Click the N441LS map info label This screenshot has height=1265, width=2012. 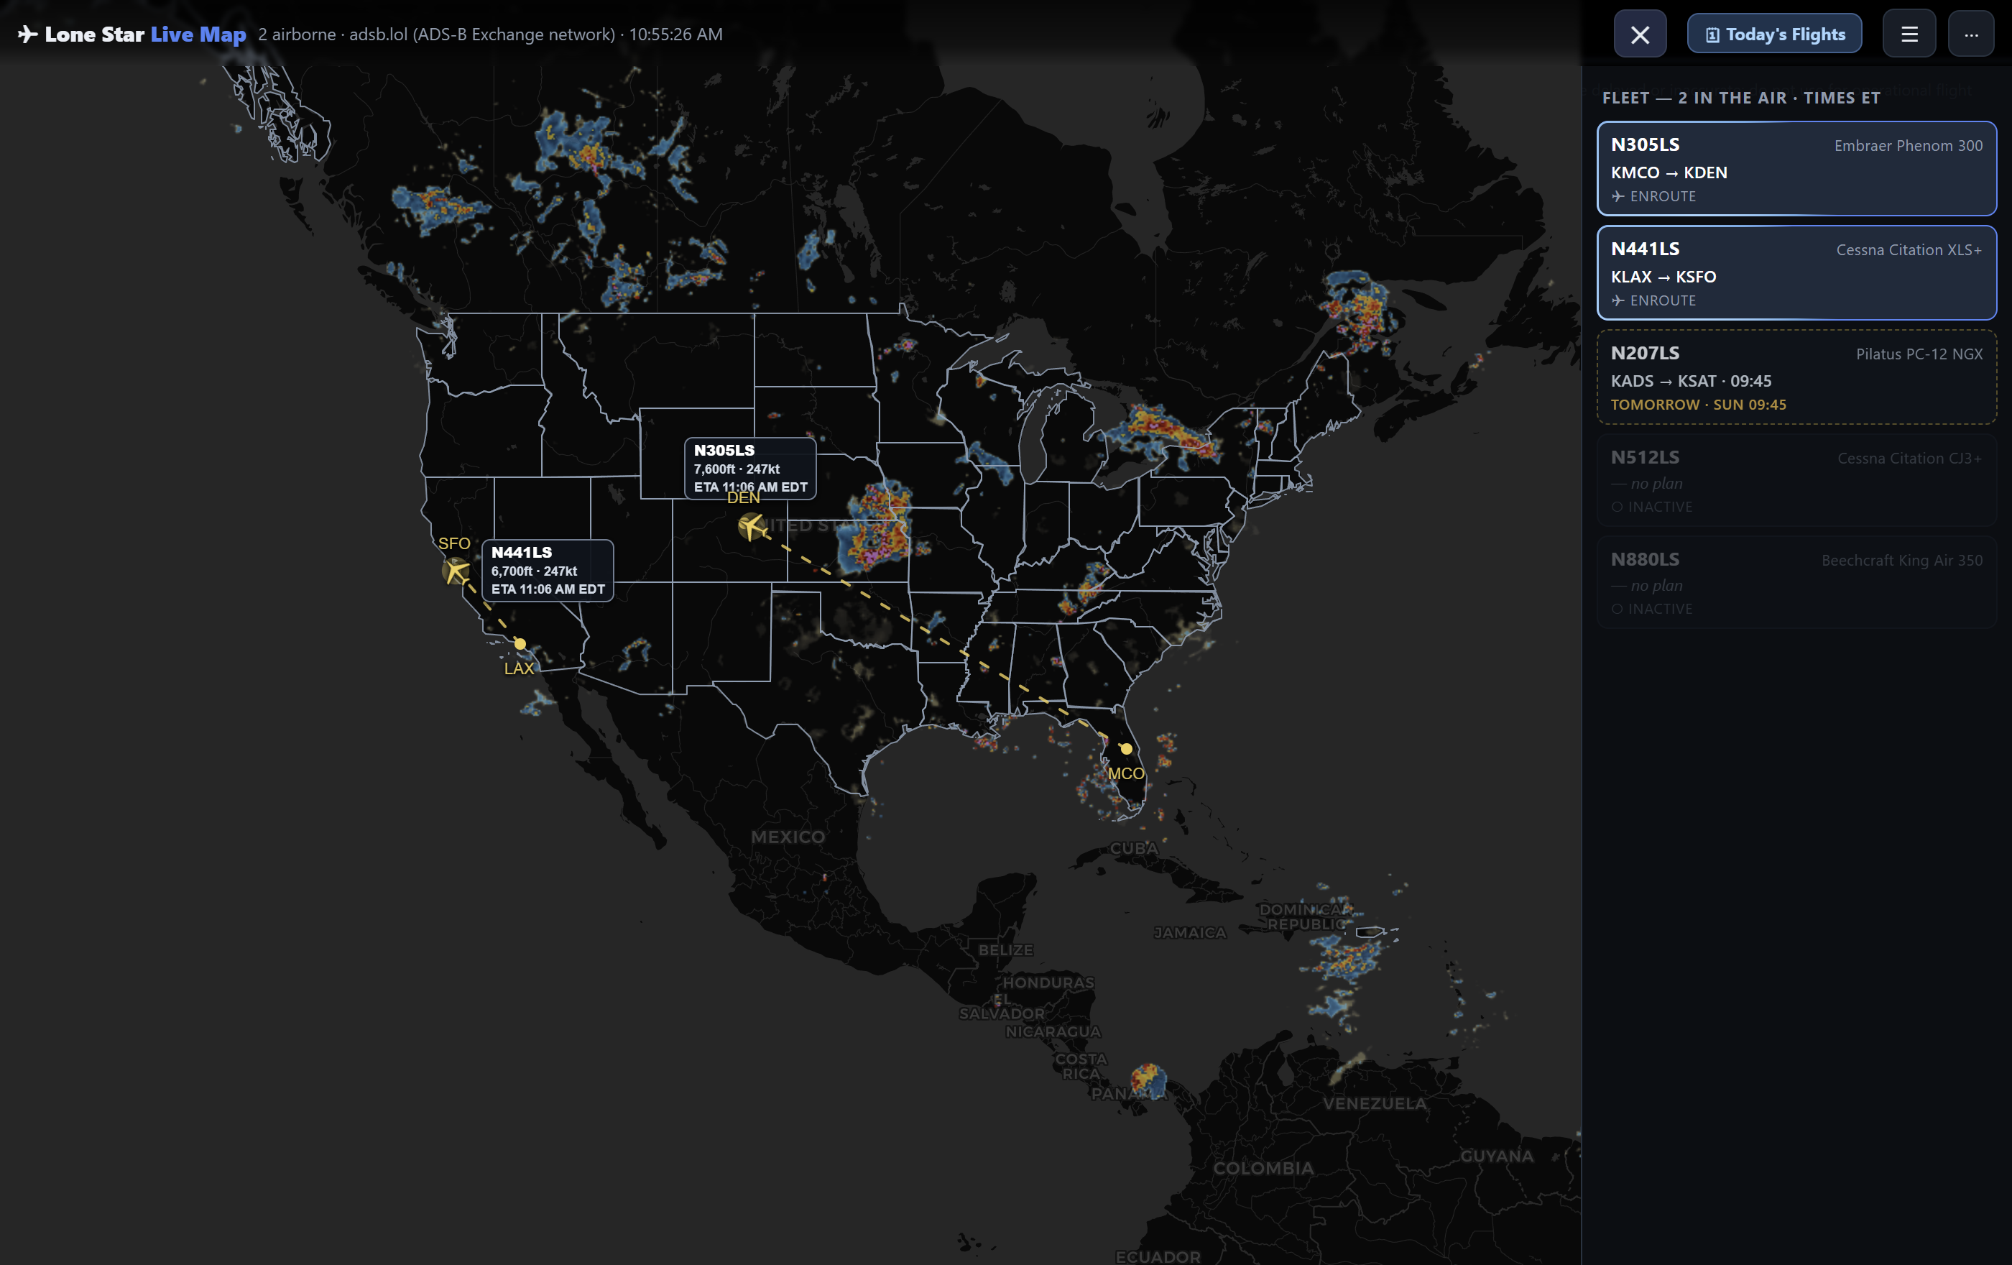[548, 571]
